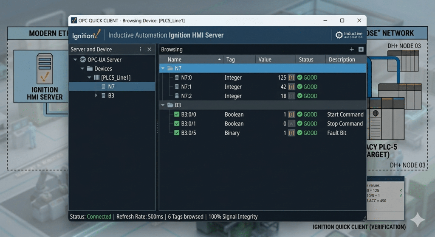Screen dimensions: 435x237
Task: Click the Description column header
Action: [346, 59]
